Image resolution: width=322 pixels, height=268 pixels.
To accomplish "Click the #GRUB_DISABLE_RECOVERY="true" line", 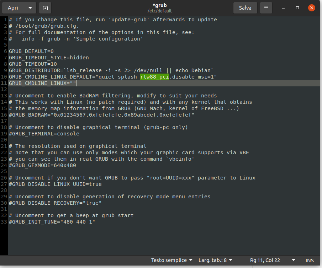I will coord(55,203).
